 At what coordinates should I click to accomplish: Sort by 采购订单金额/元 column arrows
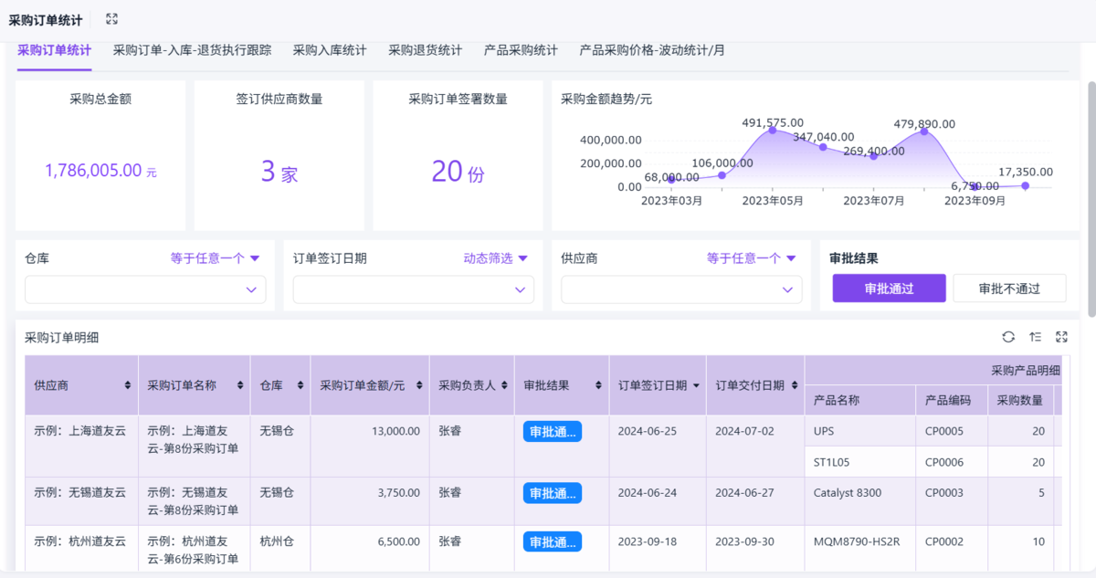[x=418, y=386]
